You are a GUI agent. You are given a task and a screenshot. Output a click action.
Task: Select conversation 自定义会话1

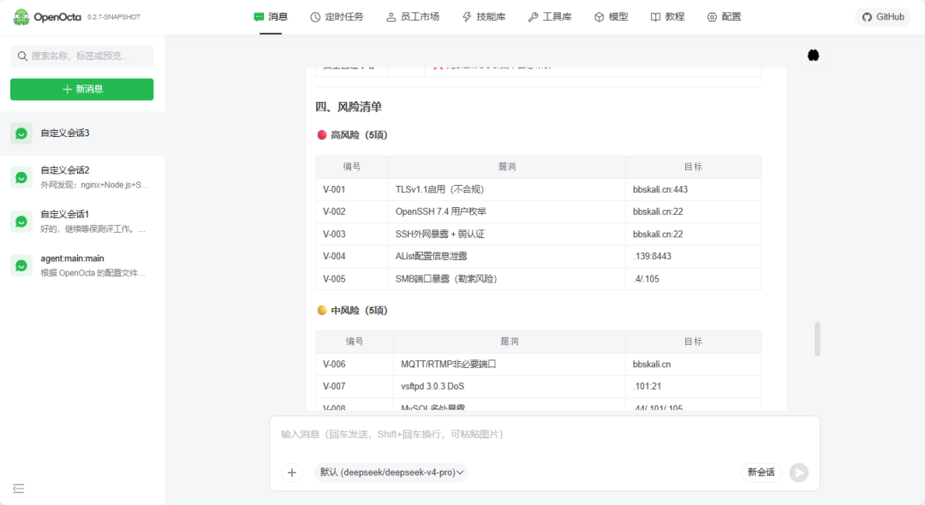(82, 222)
